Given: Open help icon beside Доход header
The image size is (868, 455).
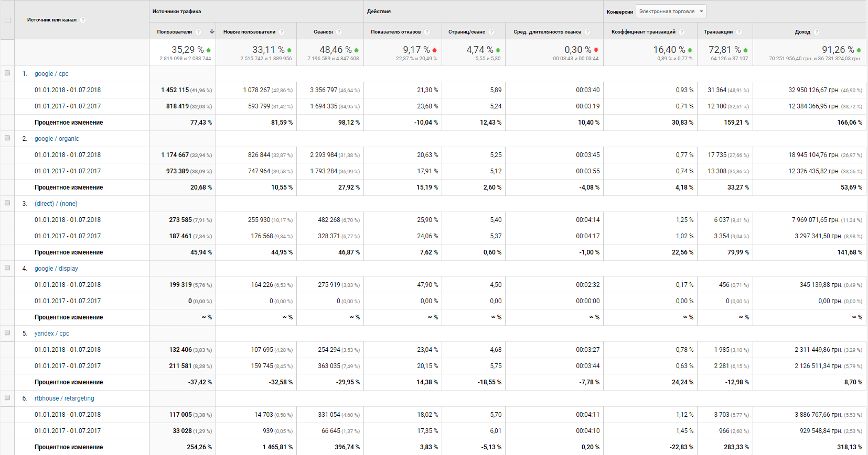Looking at the screenshot, I should 817,32.
